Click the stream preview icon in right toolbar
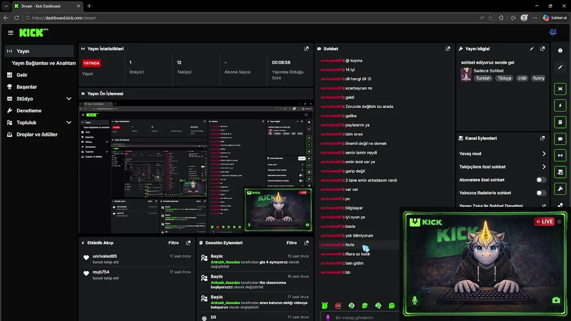Image resolution: width=571 pixels, height=321 pixels. (x=560, y=89)
